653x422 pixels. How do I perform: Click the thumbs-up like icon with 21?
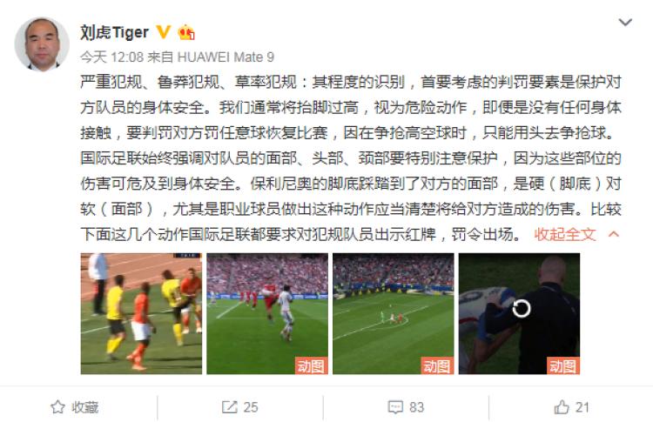click(x=562, y=407)
